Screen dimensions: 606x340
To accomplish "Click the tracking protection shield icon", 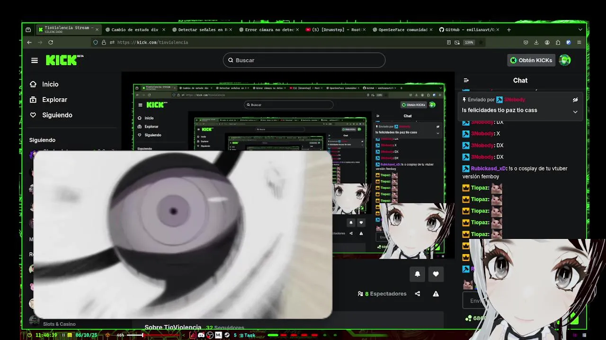I will click(x=96, y=42).
